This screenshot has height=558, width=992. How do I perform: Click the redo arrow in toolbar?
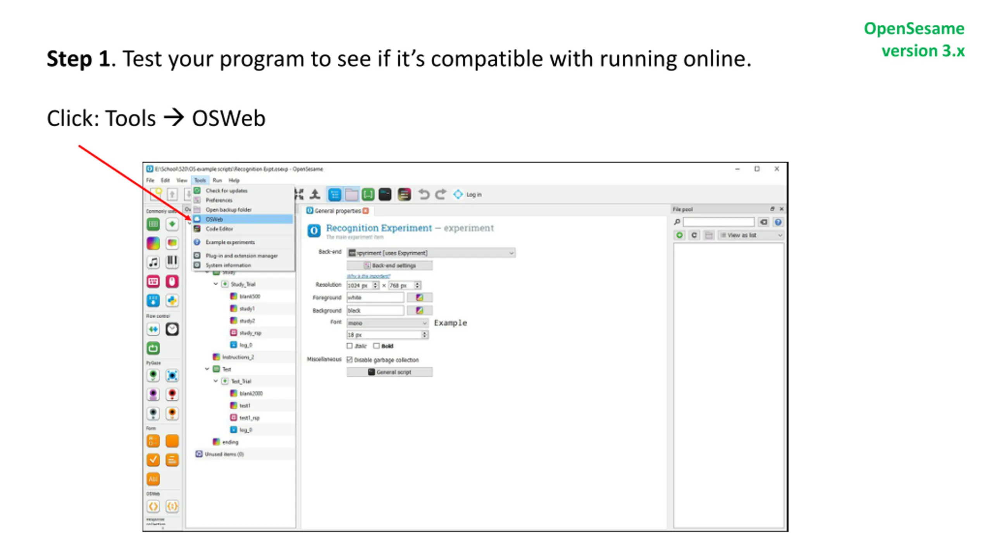(x=441, y=195)
